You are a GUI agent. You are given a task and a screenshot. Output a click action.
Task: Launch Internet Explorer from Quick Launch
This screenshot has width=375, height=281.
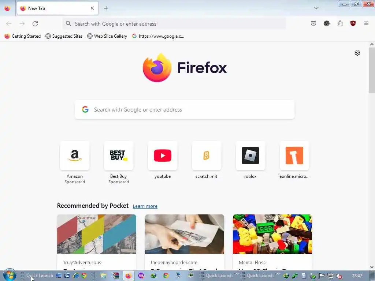76,276
